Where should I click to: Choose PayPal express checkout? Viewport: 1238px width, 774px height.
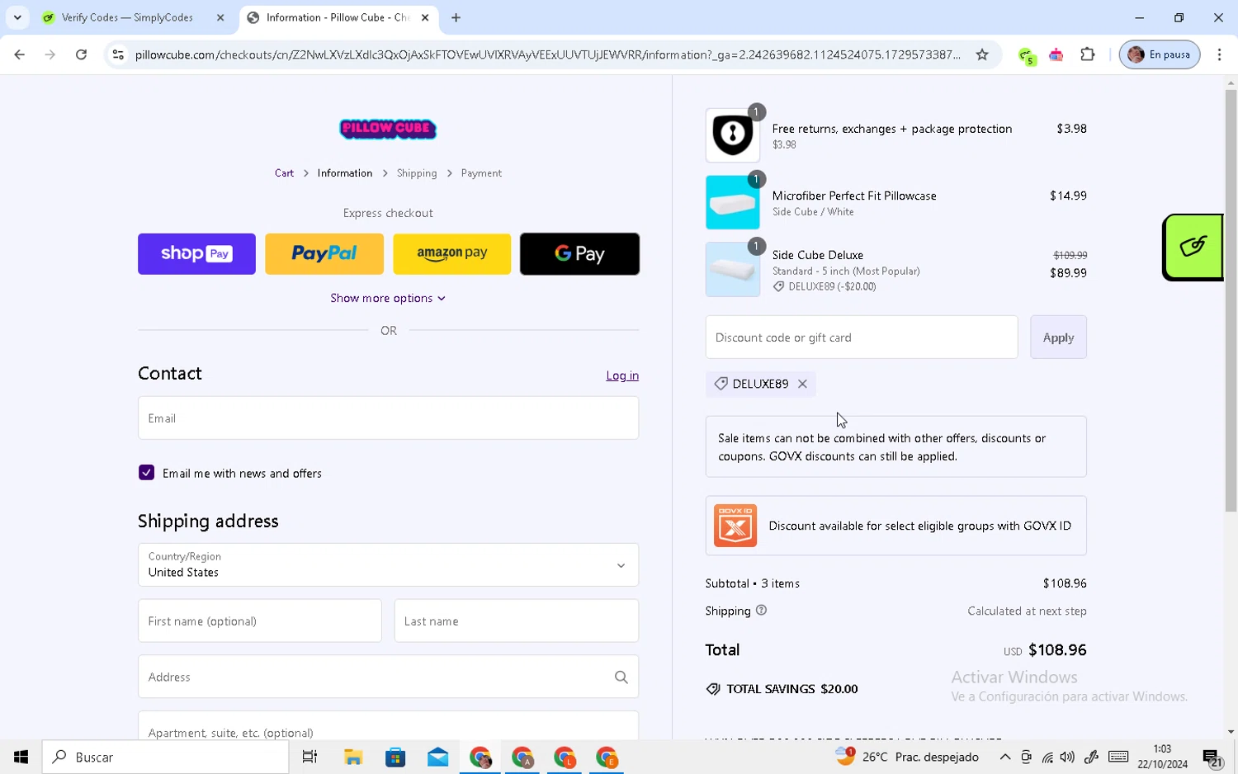pyautogui.click(x=324, y=253)
